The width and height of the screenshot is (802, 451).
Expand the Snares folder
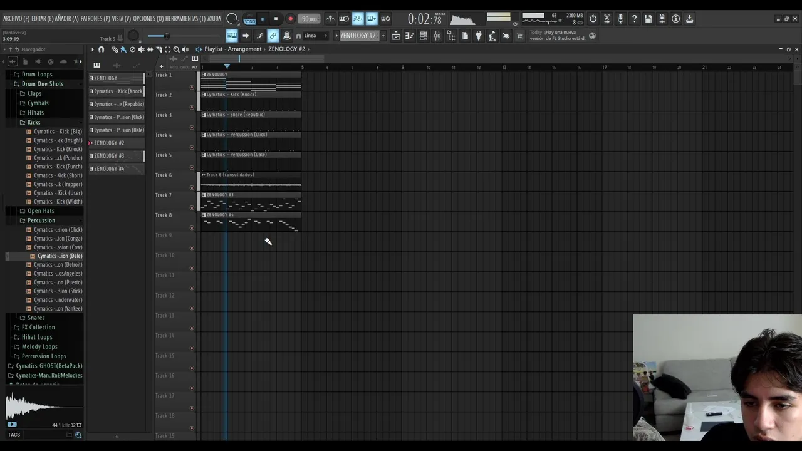click(36, 318)
